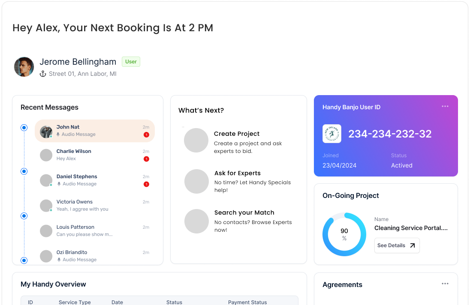The height and width of the screenshot is (305, 470).
Task: Click the red unread badge on Daniel Stephens' message
Action: [146, 184]
